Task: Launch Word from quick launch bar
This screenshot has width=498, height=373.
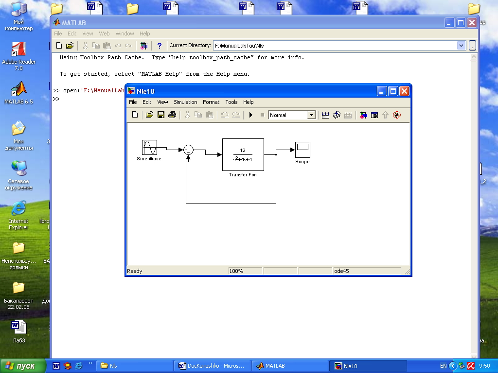Action: coord(56,366)
